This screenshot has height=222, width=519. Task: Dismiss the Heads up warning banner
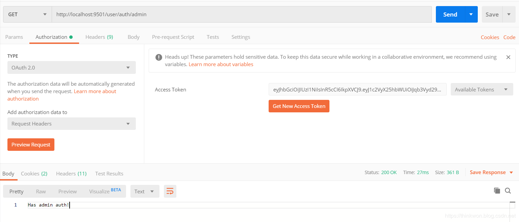tap(508, 57)
